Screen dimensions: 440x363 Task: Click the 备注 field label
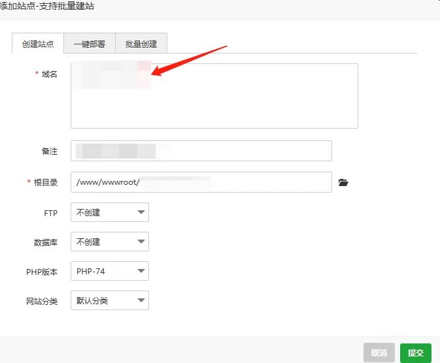50,151
